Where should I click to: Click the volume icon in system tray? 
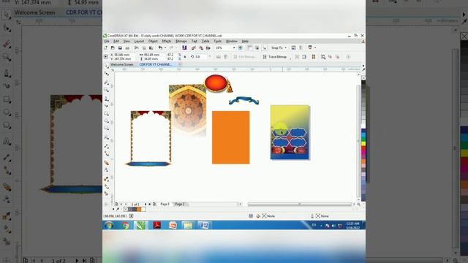tap(333, 226)
